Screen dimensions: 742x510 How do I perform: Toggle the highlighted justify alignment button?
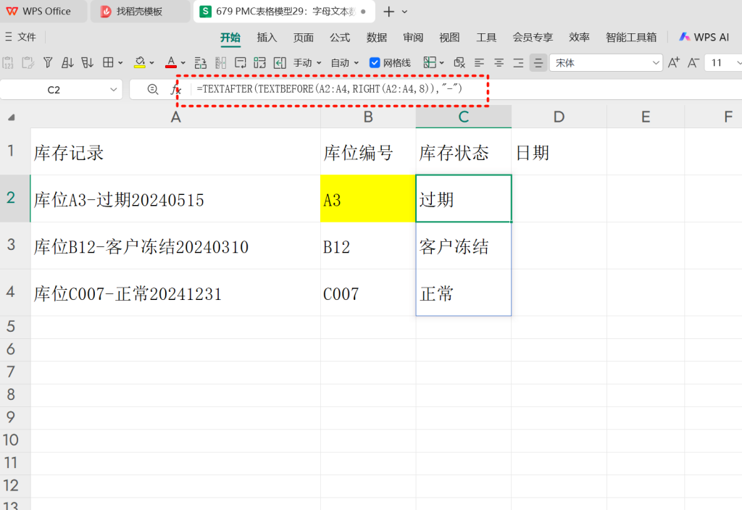click(x=538, y=62)
